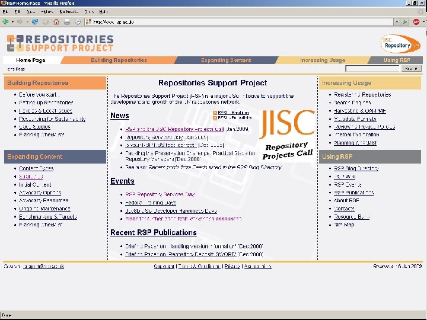Open the Metadata Formats link
Viewport: 427px width, 320px height.
[355, 119]
